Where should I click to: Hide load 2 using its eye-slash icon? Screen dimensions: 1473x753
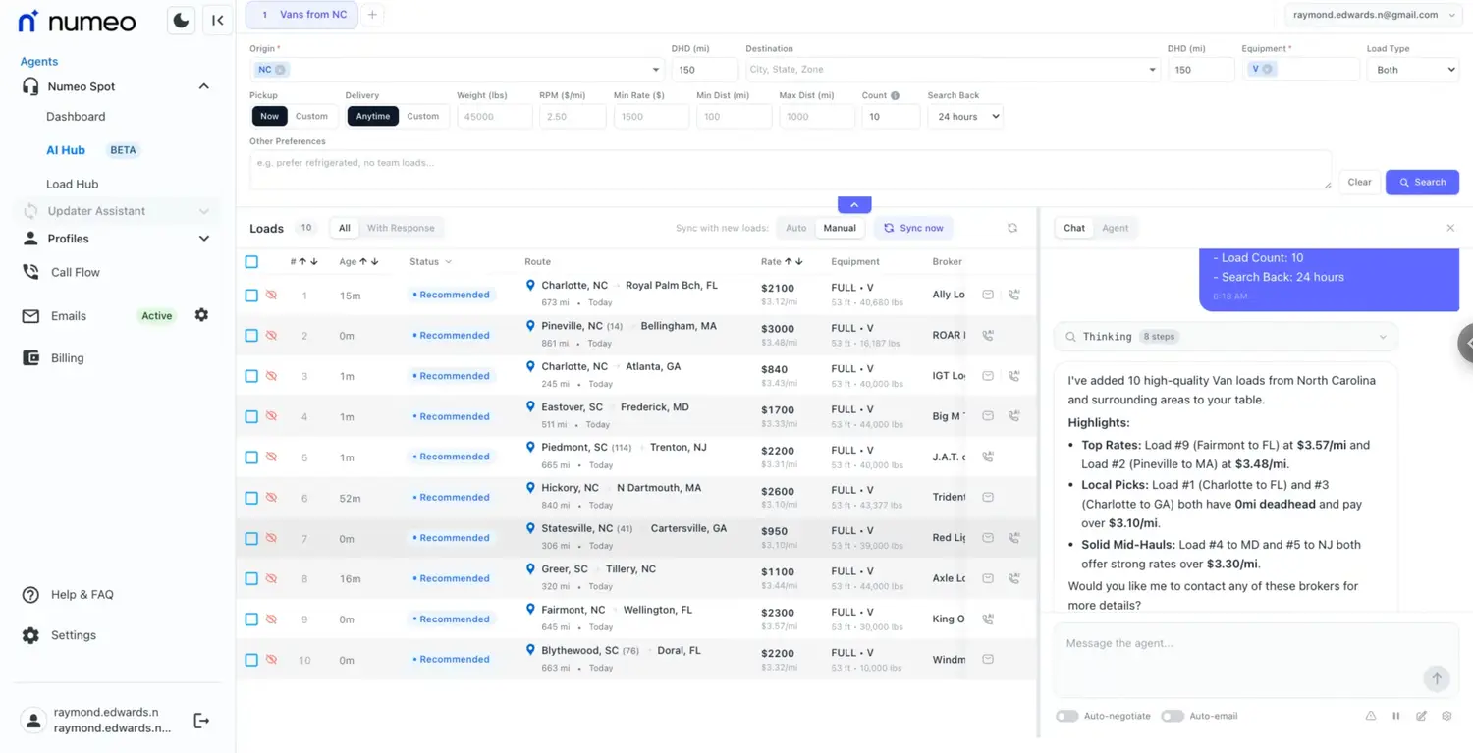click(272, 336)
